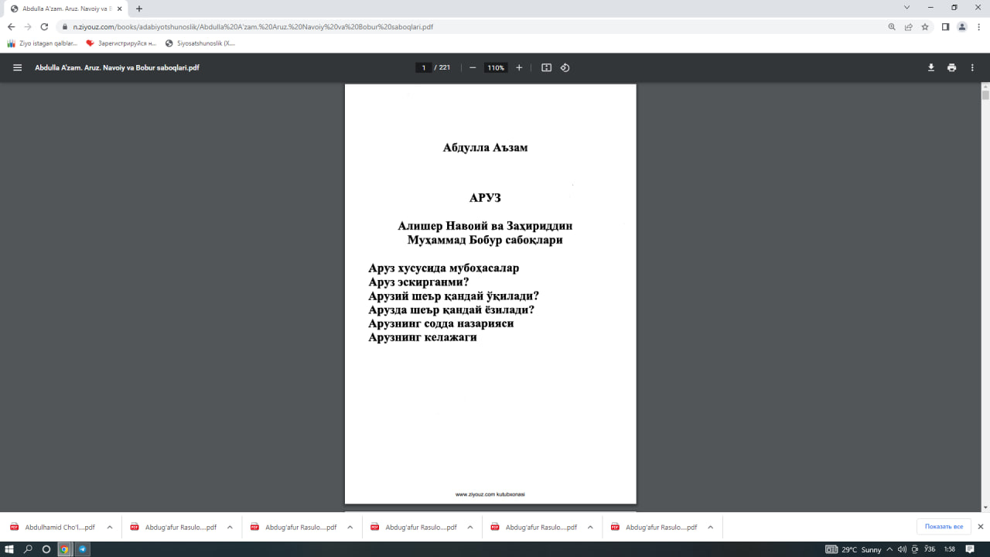This screenshot has width=990, height=557.
Task: Open the tab search dropdown arrow
Action: point(906,8)
